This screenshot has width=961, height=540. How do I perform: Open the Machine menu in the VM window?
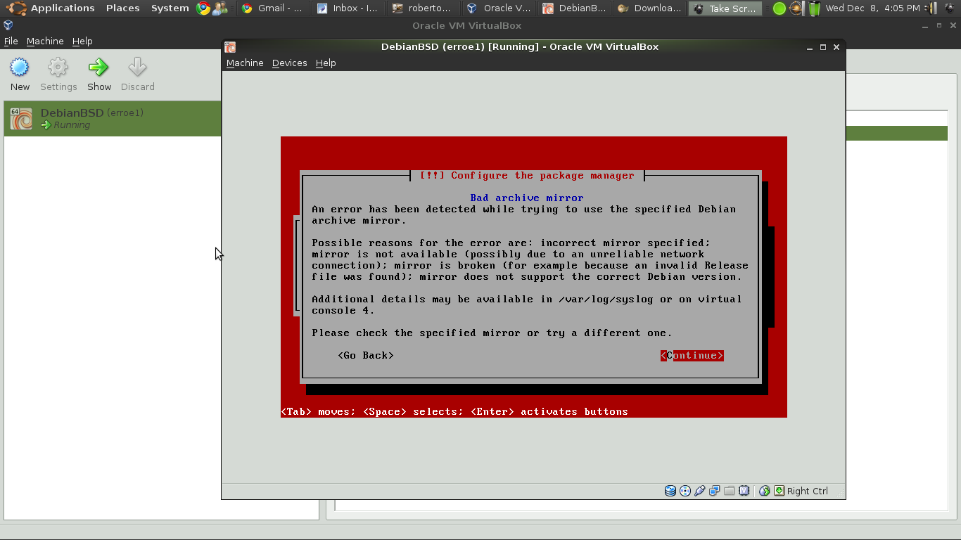245,63
